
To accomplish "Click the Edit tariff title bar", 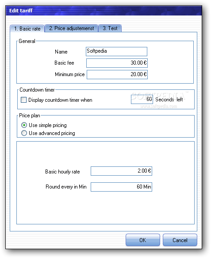I will pyautogui.click(x=104, y=11).
